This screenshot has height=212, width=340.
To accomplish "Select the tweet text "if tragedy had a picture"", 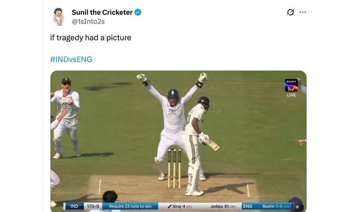I will click(x=91, y=38).
